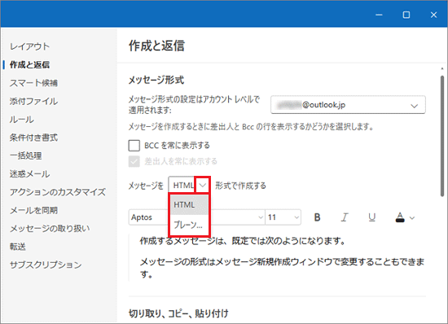Open the font size 11 dropdown
This screenshot has width=448, height=324.
[x=283, y=217]
